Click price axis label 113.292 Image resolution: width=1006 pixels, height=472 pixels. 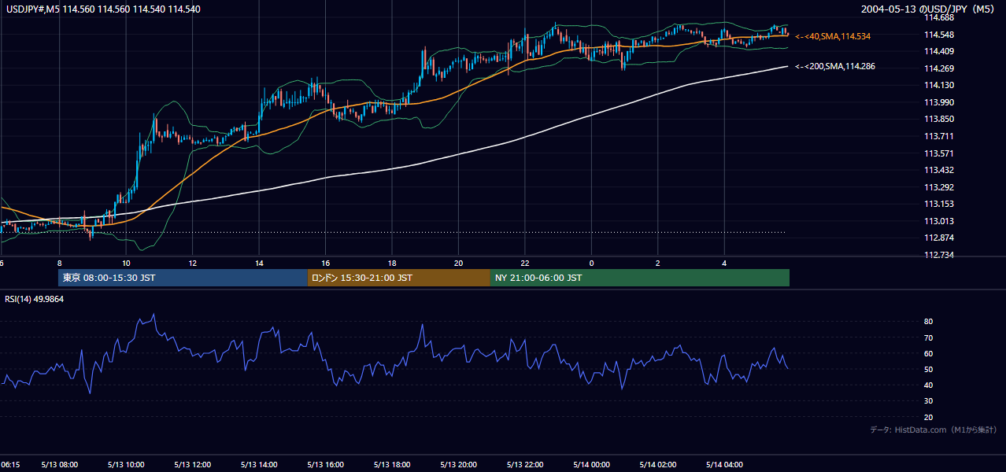pos(938,187)
